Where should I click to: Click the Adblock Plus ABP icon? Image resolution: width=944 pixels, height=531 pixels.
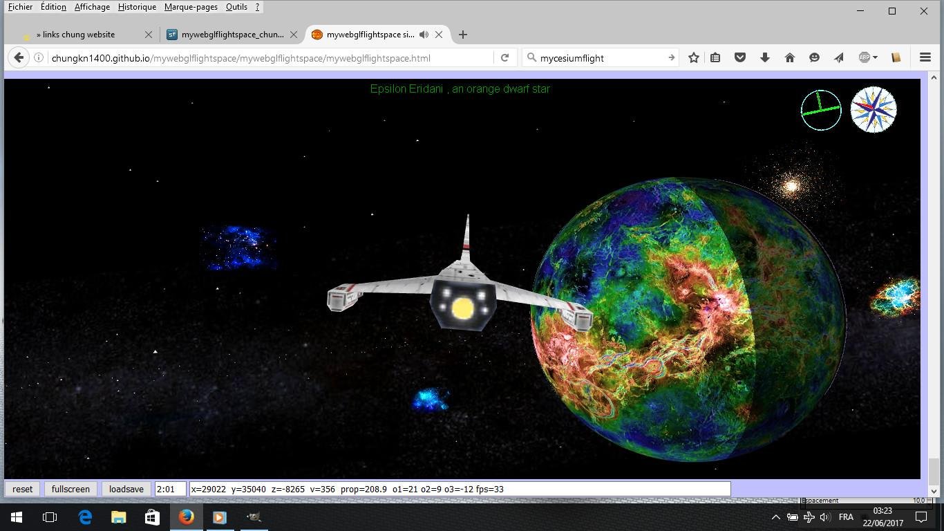coord(863,57)
